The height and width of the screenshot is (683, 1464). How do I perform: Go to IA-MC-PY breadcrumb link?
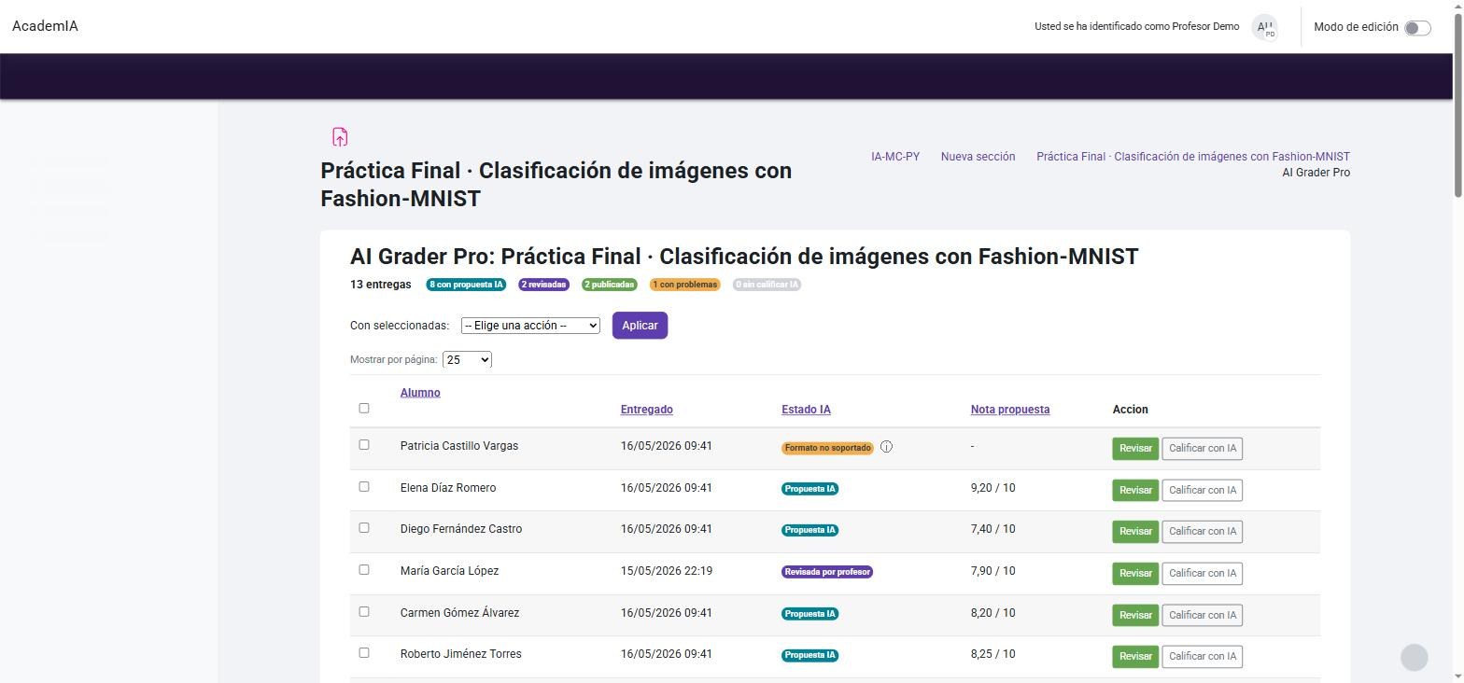[x=895, y=157]
